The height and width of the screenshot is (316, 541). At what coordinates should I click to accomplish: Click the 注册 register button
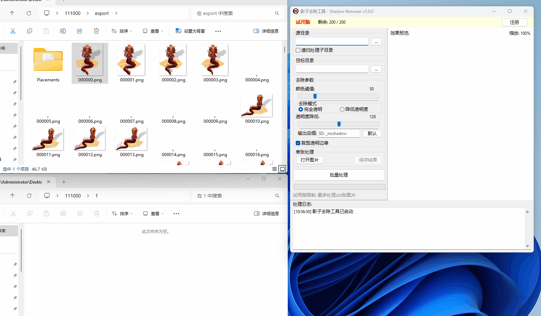tap(515, 22)
